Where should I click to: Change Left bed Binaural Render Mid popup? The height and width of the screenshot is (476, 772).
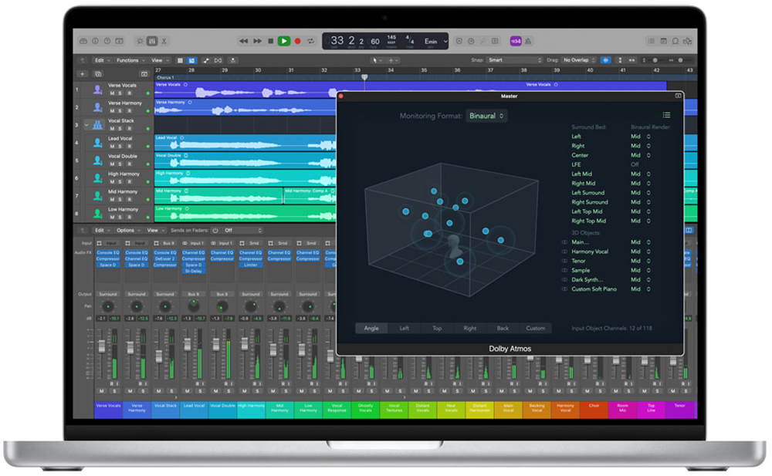641,137
